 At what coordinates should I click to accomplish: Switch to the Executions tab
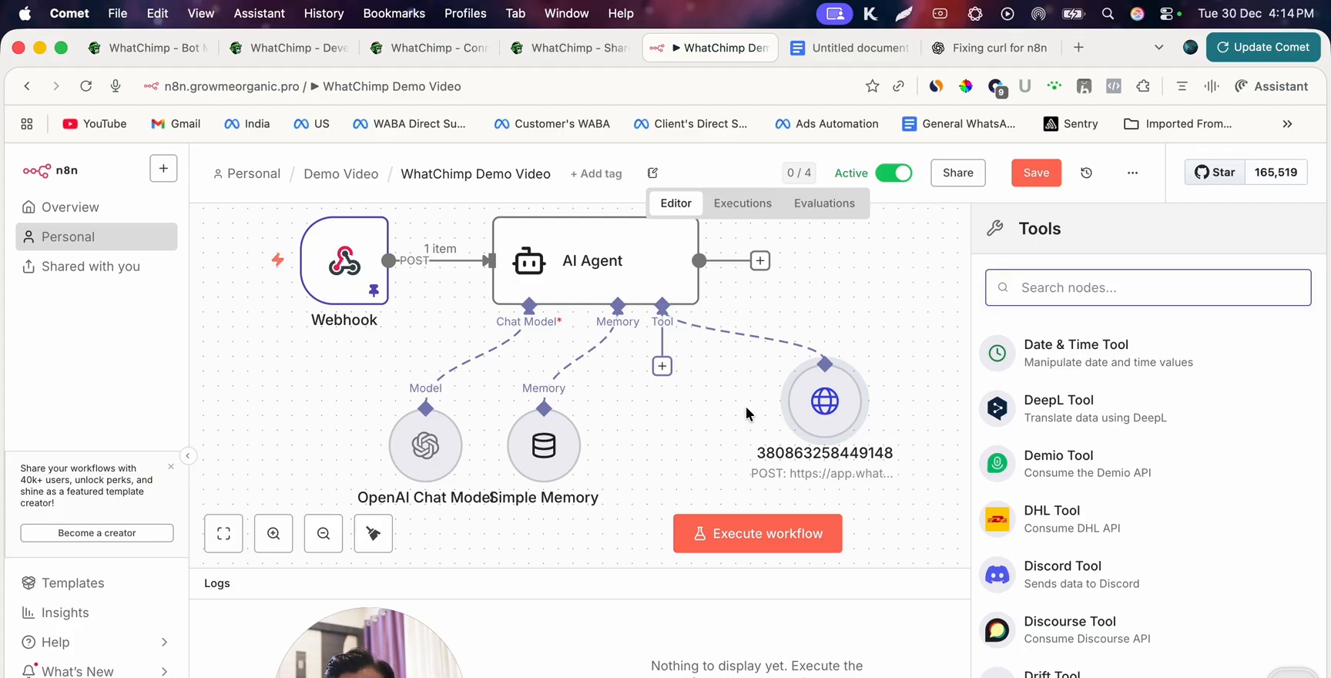743,203
